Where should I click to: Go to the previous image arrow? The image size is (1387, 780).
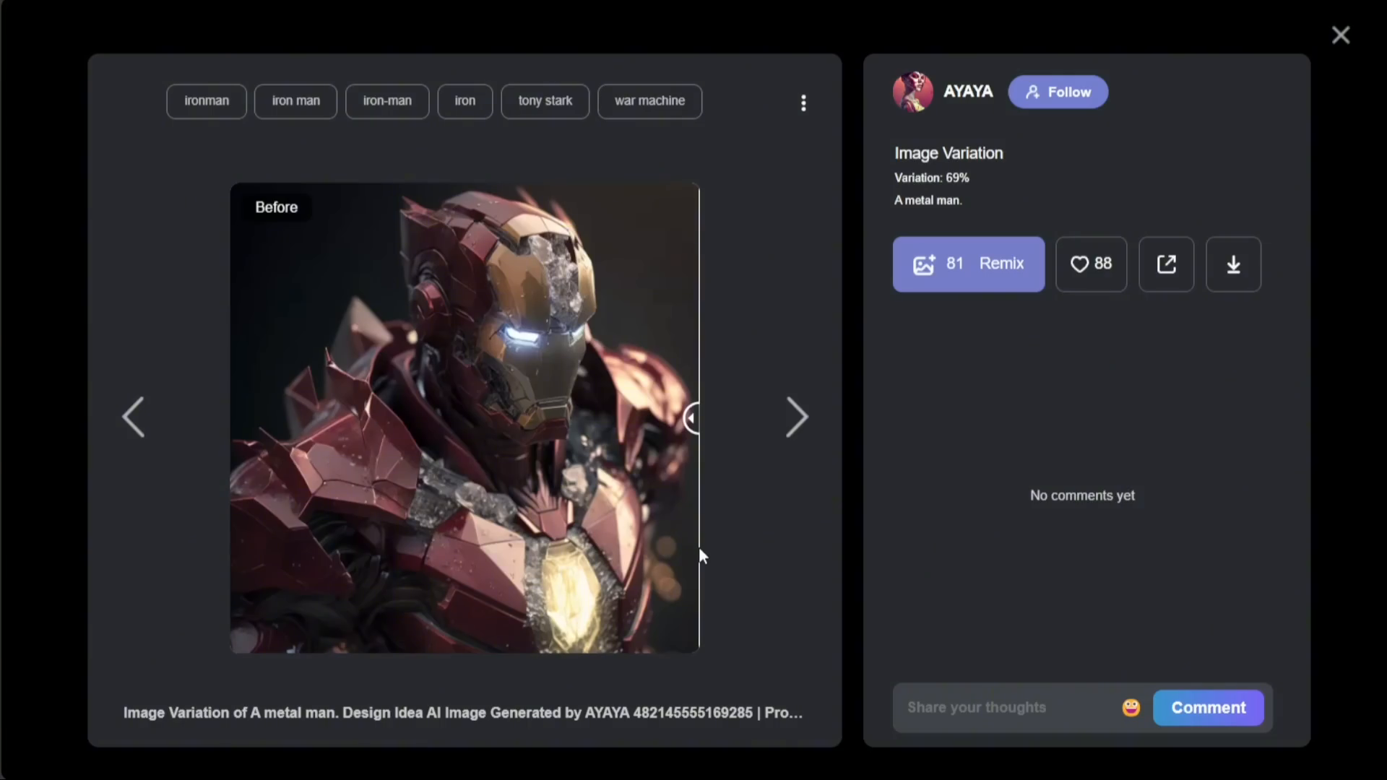coord(134,417)
